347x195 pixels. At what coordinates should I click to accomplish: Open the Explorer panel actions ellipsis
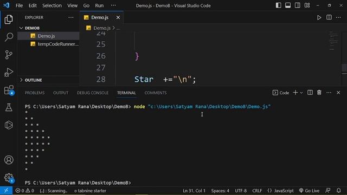click(x=71, y=17)
